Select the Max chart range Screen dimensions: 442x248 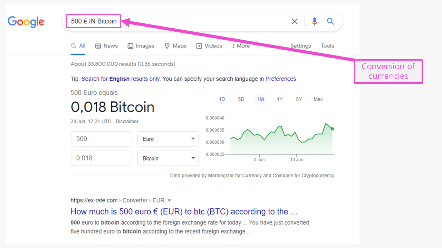point(318,99)
